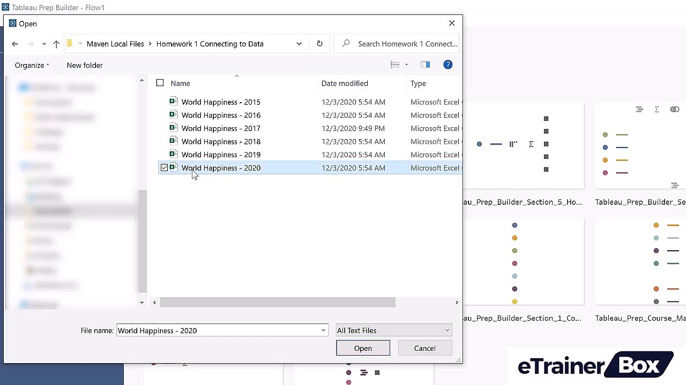Open the File name dropdown arrow
This screenshot has width=686, height=385.
(323, 330)
